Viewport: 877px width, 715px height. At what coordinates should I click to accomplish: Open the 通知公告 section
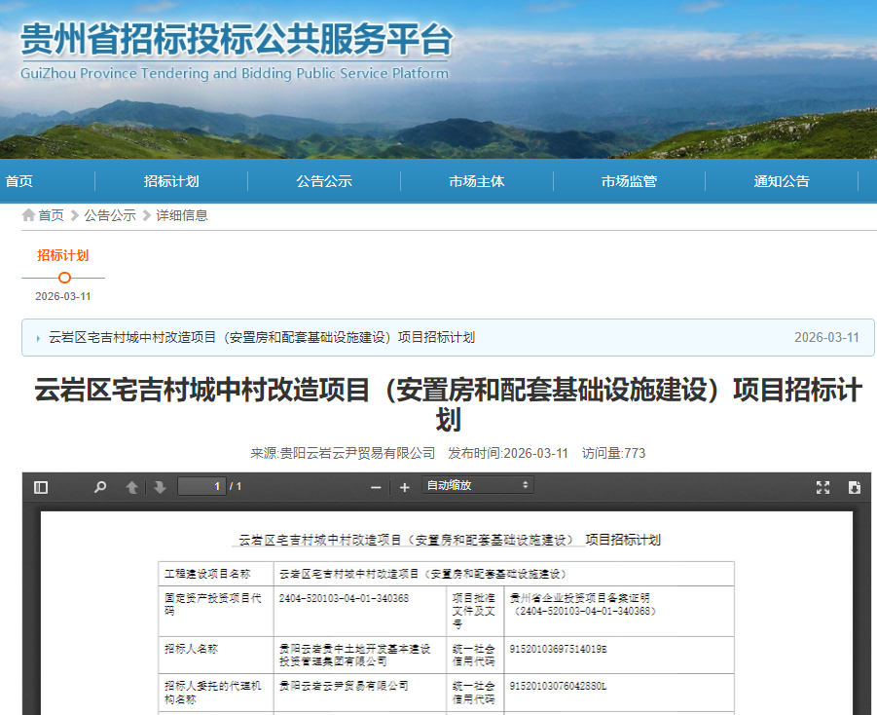click(x=782, y=181)
